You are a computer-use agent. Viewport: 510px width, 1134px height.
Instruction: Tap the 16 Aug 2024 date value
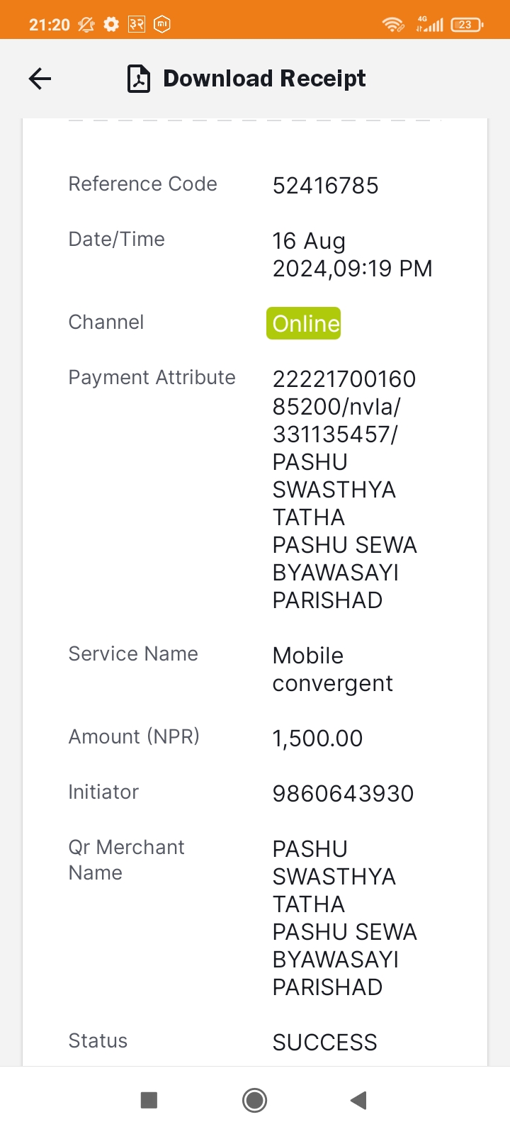[353, 254]
